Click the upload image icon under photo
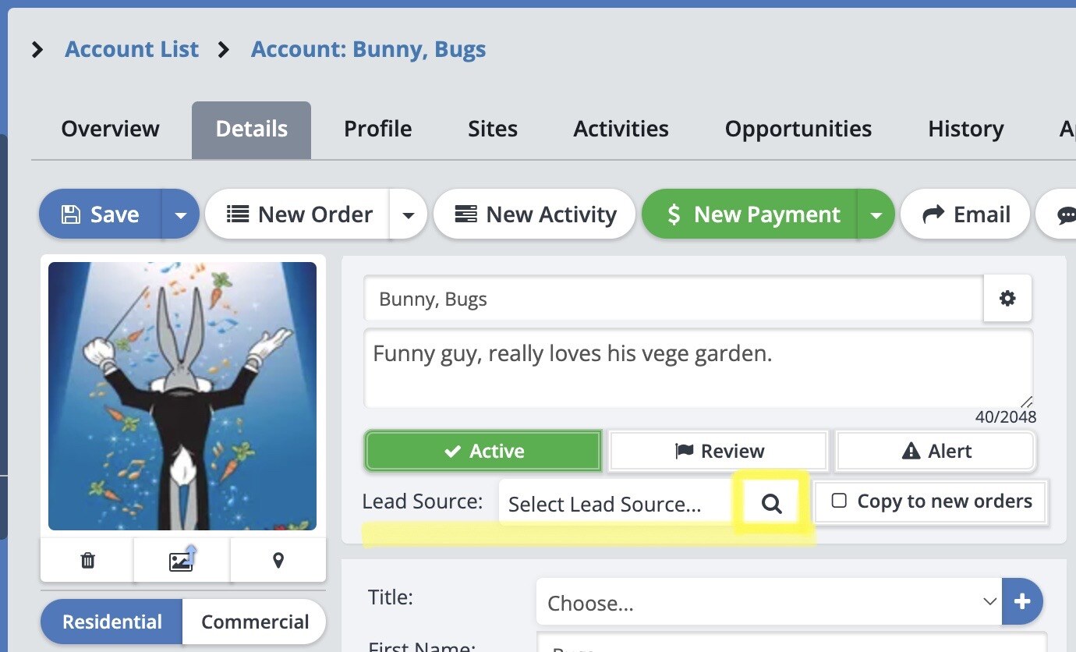 [x=182, y=560]
